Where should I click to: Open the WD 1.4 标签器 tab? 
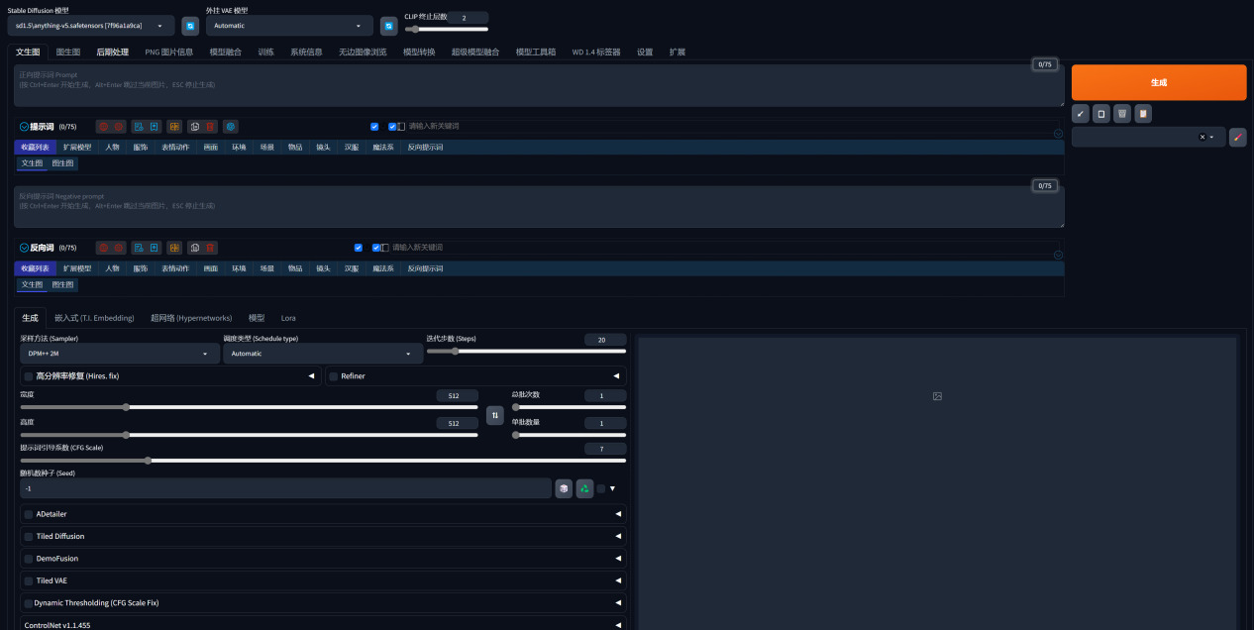596,52
